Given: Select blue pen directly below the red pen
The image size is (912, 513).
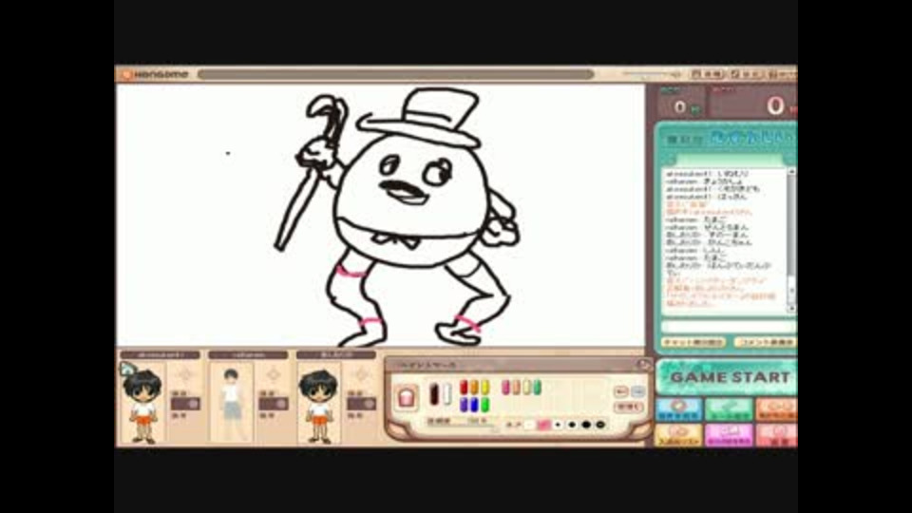Looking at the screenshot, I should click(x=464, y=405).
